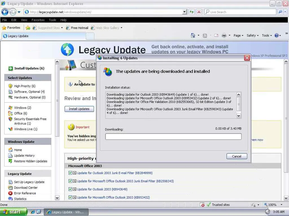Open the Page dropdown menu
Viewport: 289px width, 216px height.
(x=238, y=35)
